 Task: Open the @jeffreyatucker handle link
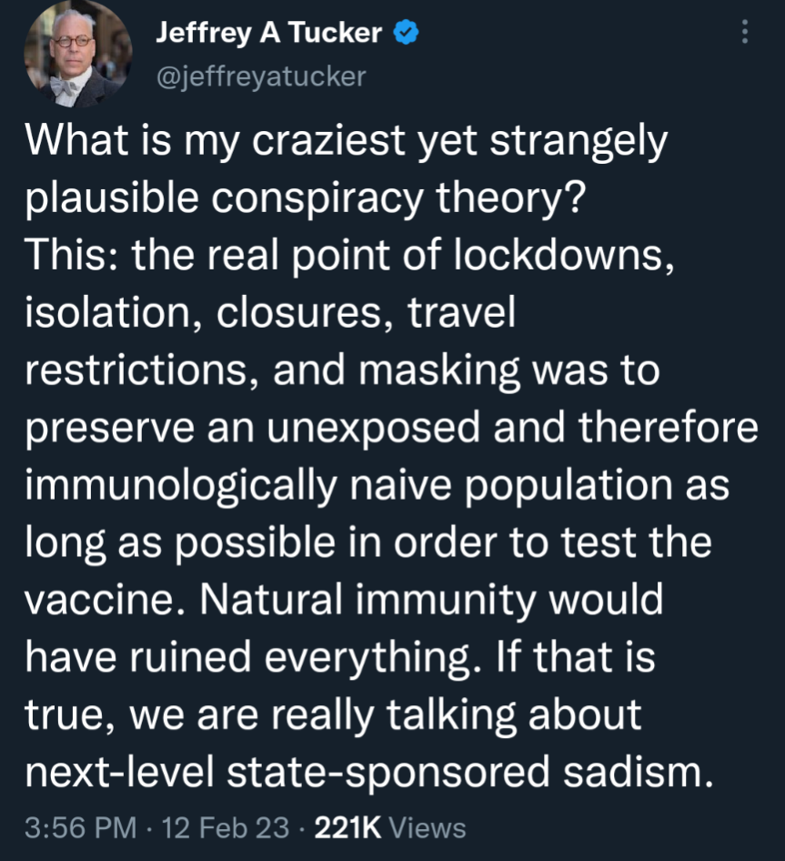[260, 76]
